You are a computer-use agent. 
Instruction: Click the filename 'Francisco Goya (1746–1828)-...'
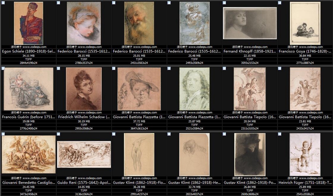305,51
